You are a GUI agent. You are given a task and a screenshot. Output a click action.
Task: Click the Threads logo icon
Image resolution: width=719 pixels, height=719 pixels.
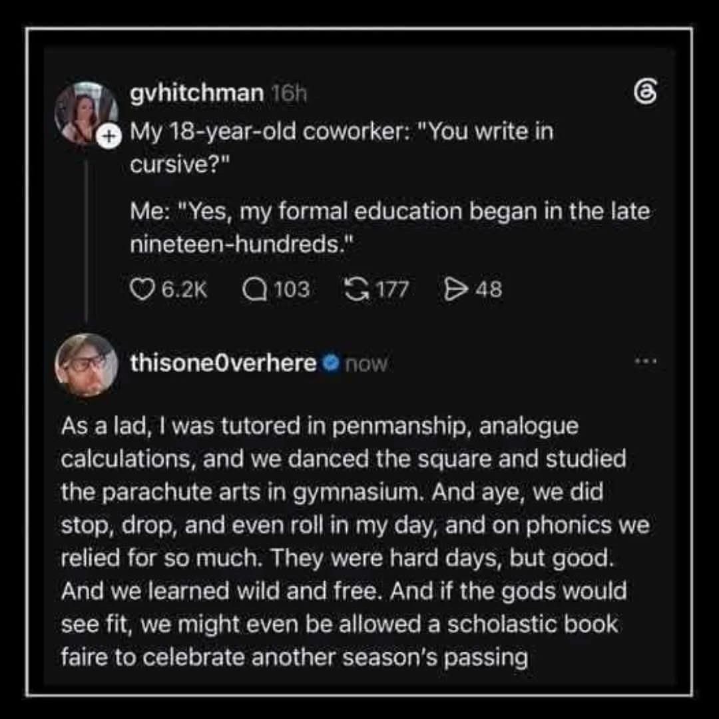pos(645,92)
